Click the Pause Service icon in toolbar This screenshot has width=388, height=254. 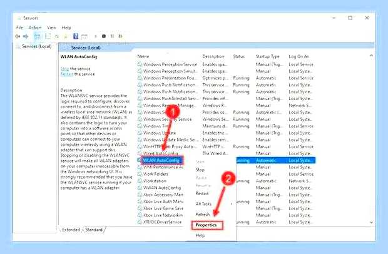(112, 36)
